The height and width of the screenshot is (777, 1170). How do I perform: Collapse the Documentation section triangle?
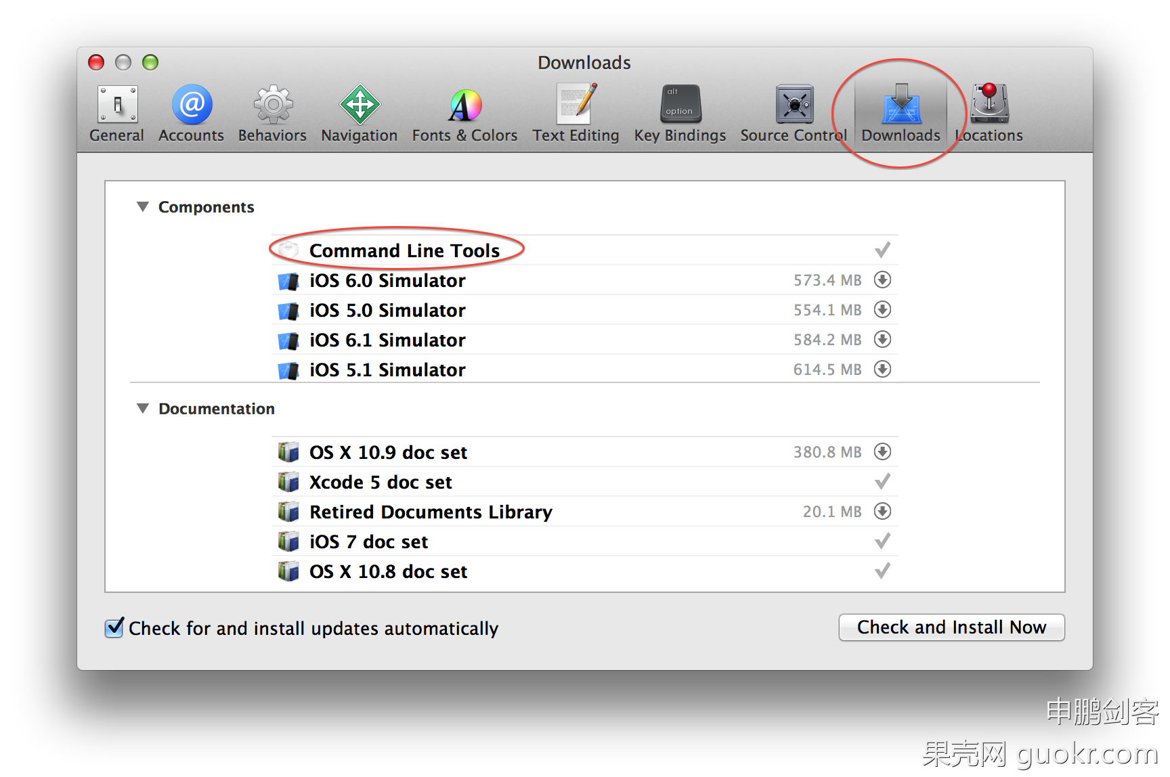[143, 408]
